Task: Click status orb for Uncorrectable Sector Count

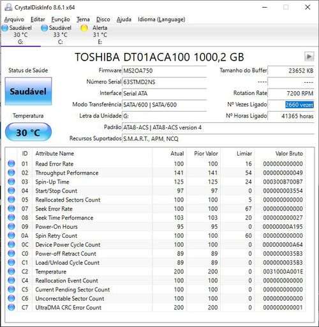Action: (11, 298)
